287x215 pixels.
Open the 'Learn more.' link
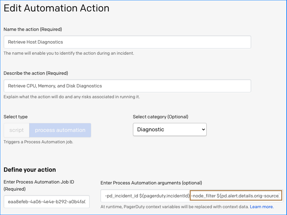[x=262, y=207]
